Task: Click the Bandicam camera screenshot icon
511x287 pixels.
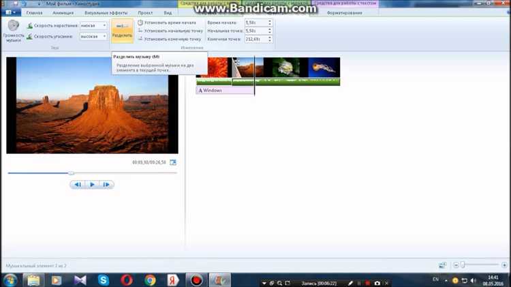Action: pos(377,283)
